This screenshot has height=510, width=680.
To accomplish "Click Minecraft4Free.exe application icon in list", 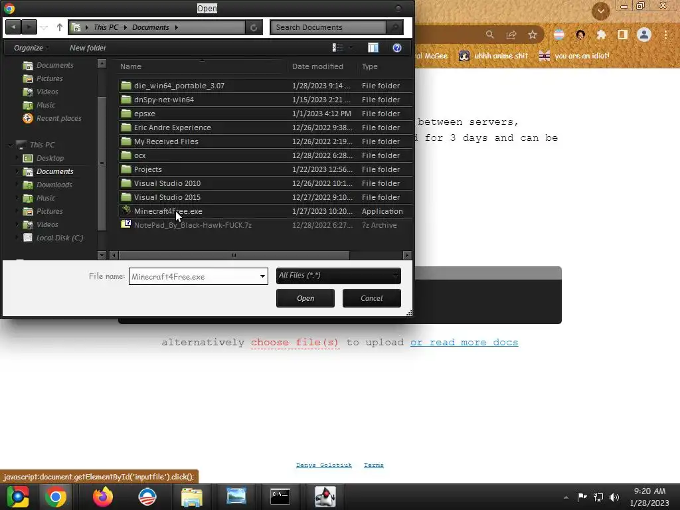I will [126, 211].
